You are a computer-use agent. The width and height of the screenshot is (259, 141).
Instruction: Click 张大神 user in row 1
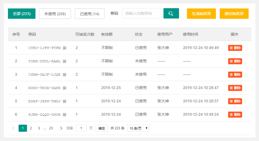pyautogui.click(x=163, y=48)
